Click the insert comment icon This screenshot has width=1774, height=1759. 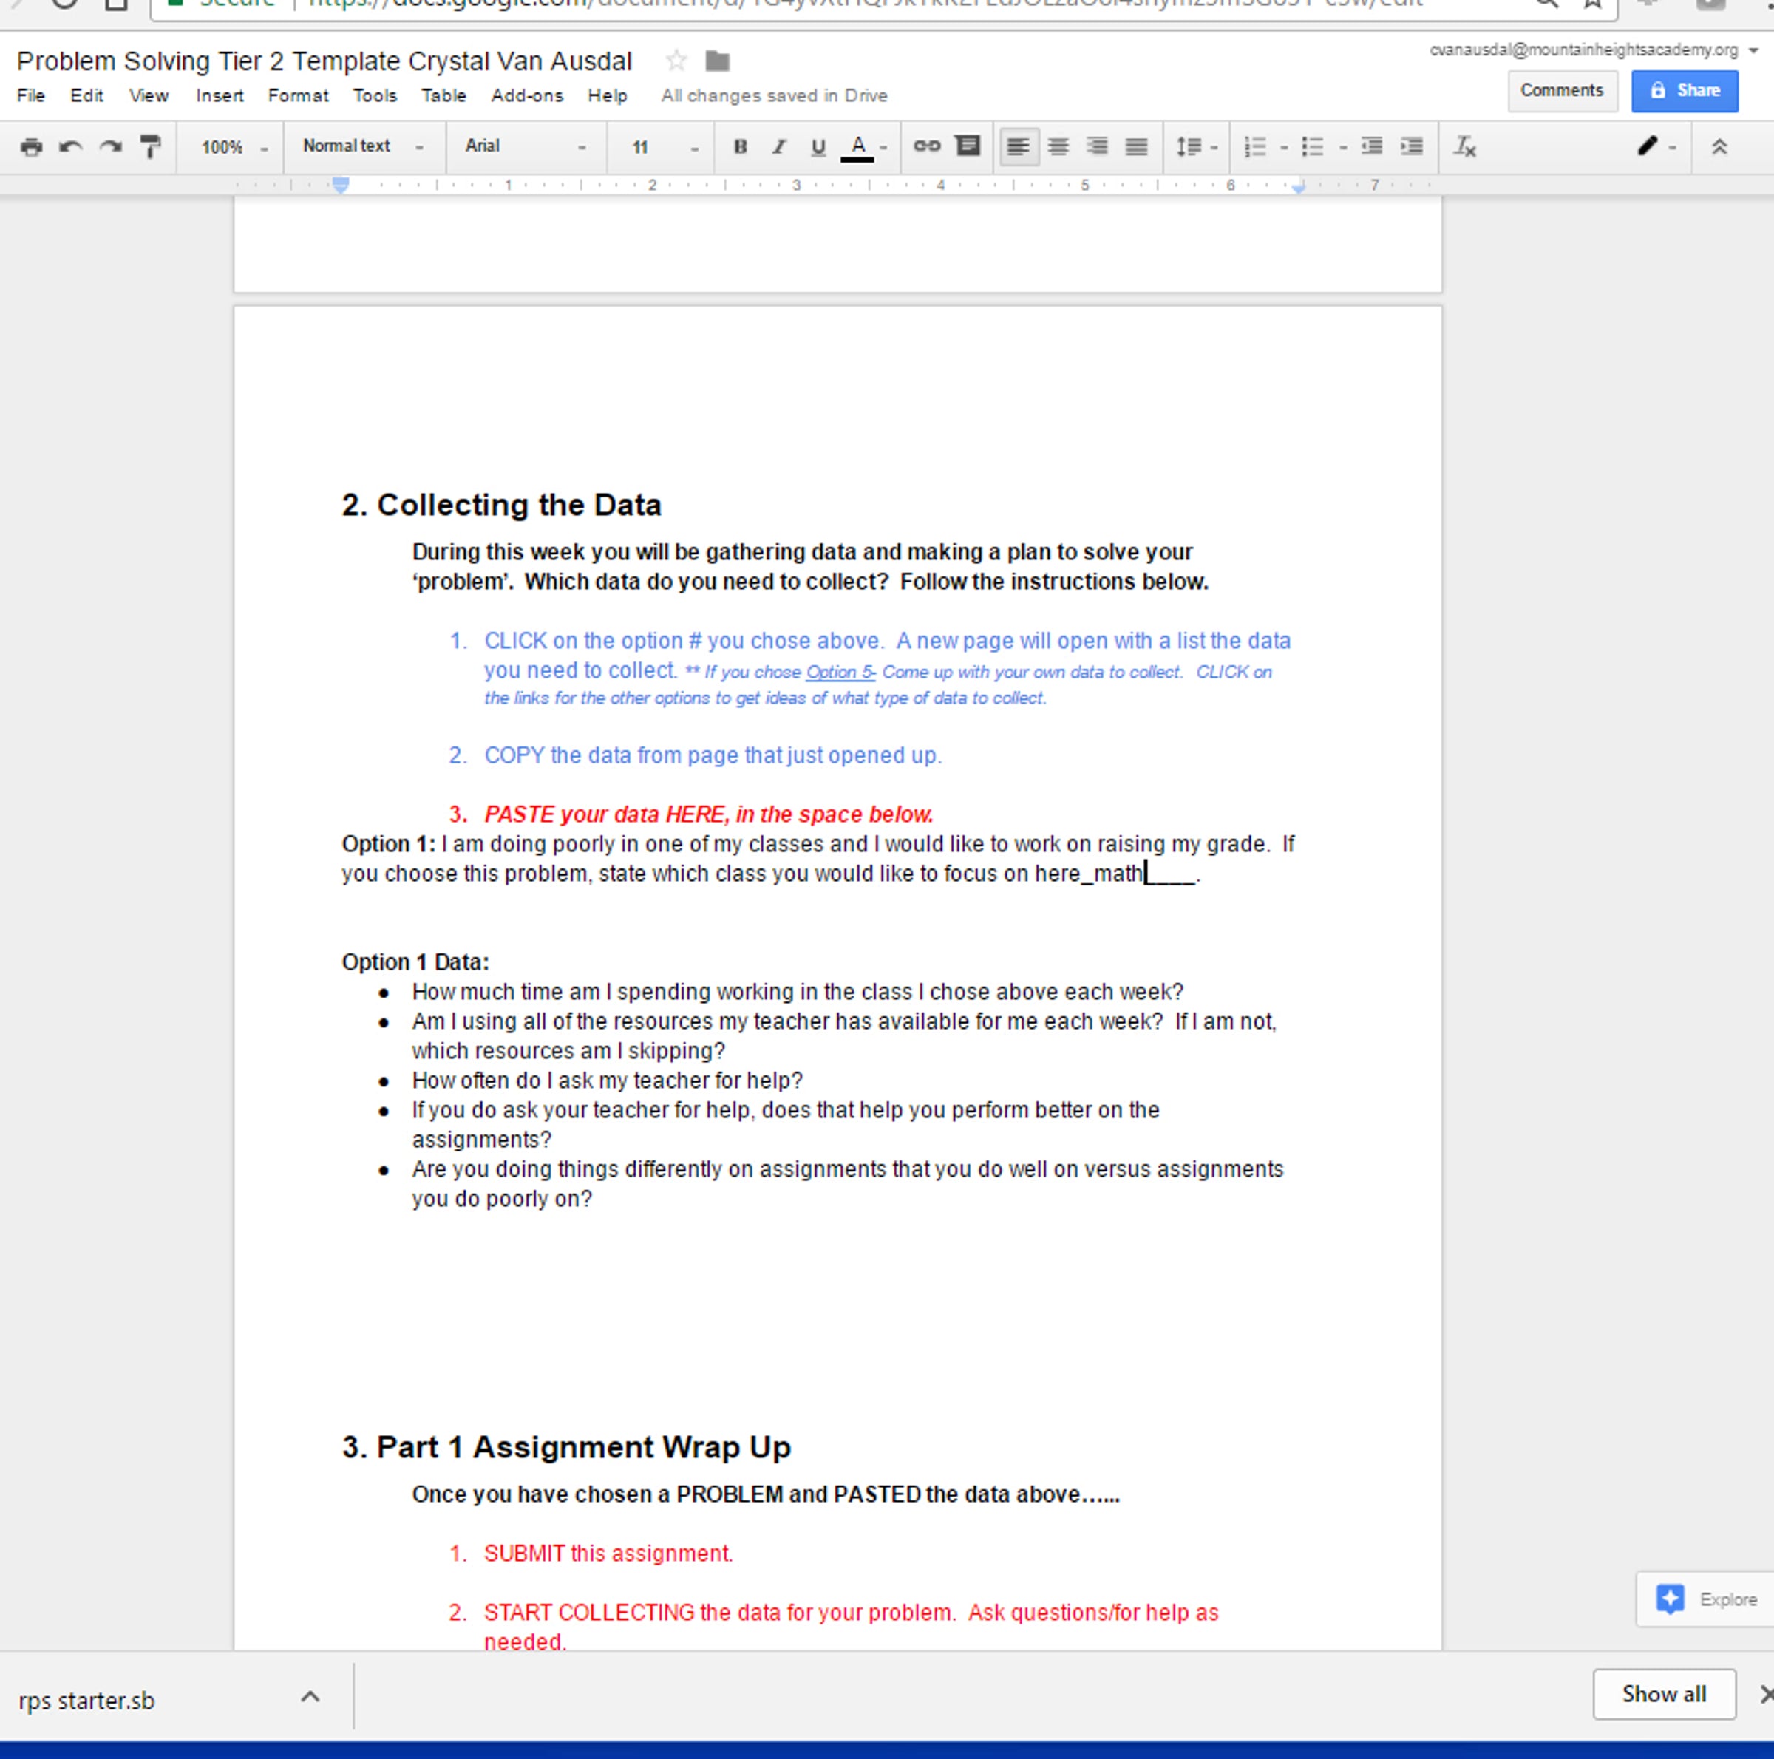point(968,146)
